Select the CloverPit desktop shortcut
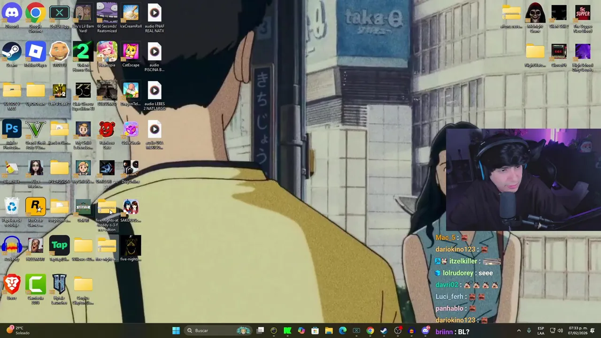Screen dimensions: 601x338 (x=559, y=55)
